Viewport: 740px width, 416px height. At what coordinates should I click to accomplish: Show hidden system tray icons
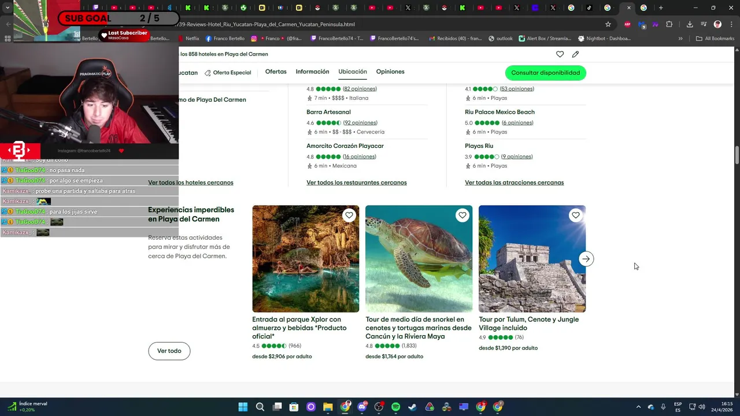point(638,407)
